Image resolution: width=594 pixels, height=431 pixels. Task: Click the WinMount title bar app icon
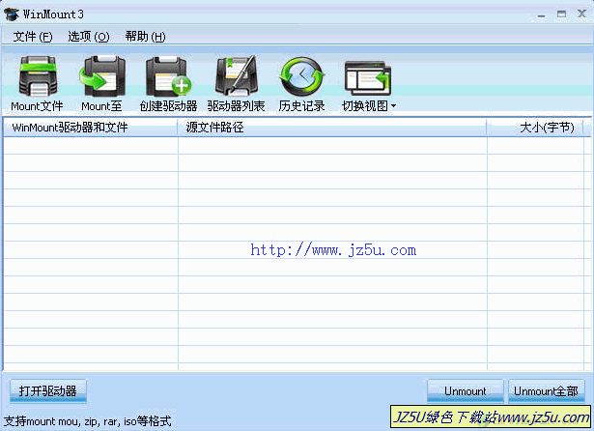click(x=12, y=14)
